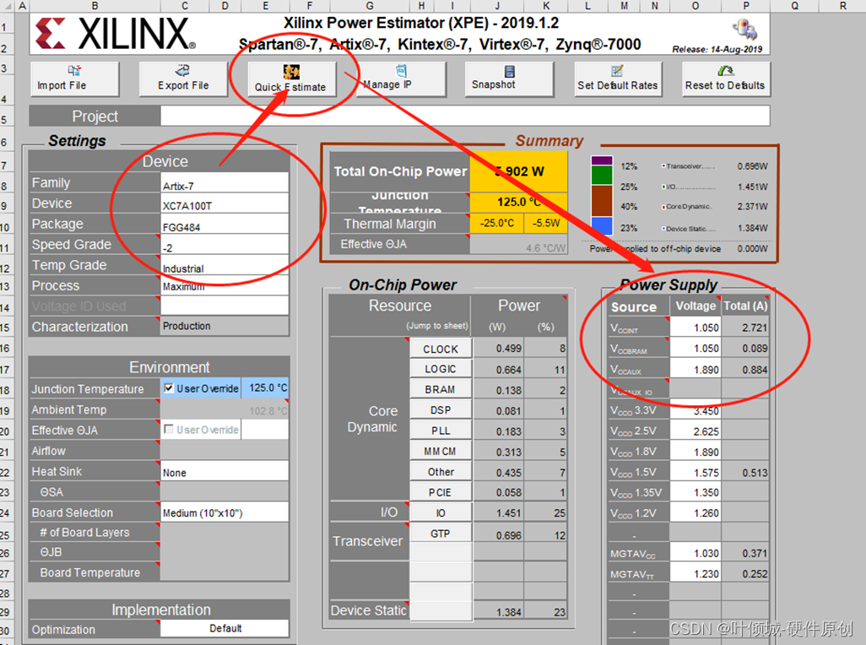Image resolution: width=866 pixels, height=645 pixels.
Task: Select the Effective ΘJA 4.6 °C/W value
Action: pyautogui.click(x=518, y=245)
